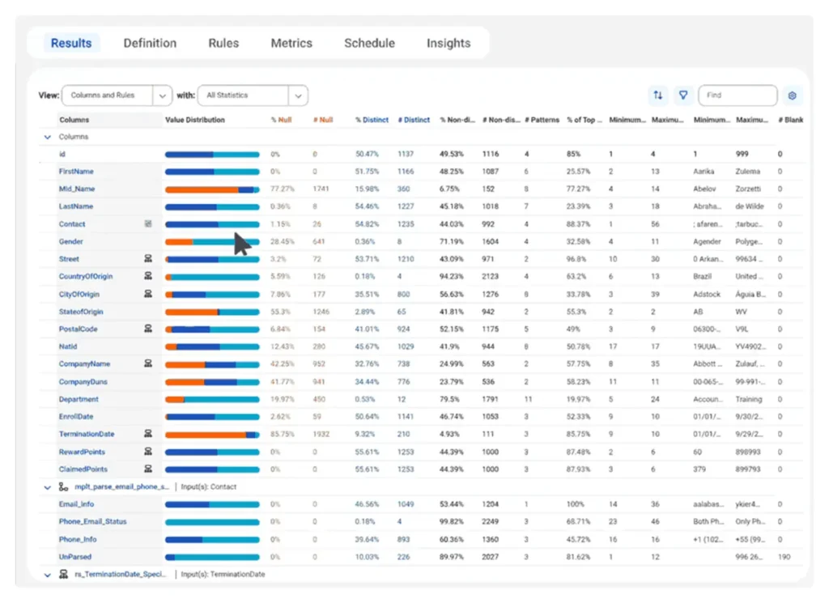Switch to the Definition tab
Image resolution: width=829 pixels, height=603 pixels.
coord(150,43)
